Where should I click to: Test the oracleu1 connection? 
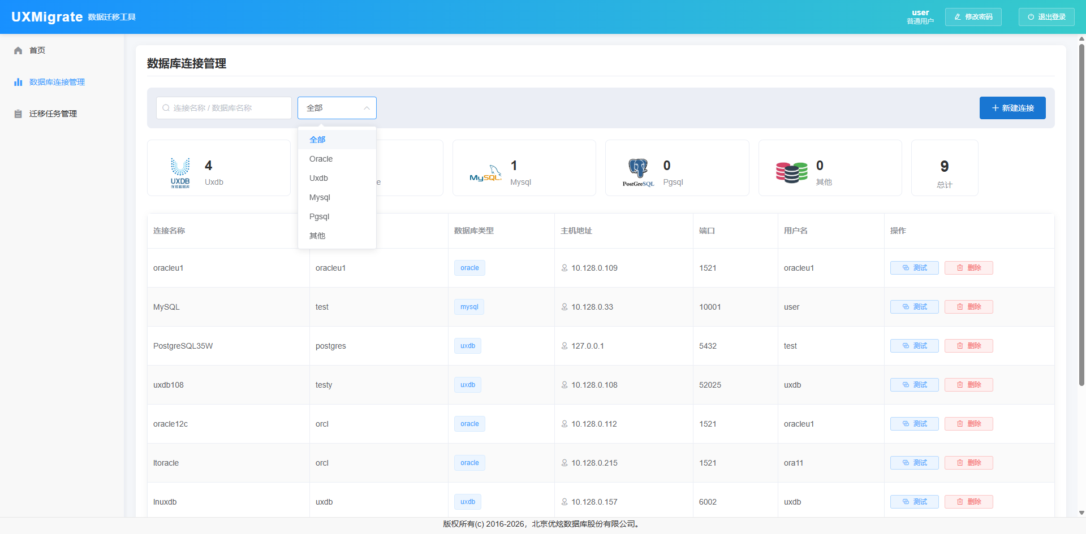914,268
